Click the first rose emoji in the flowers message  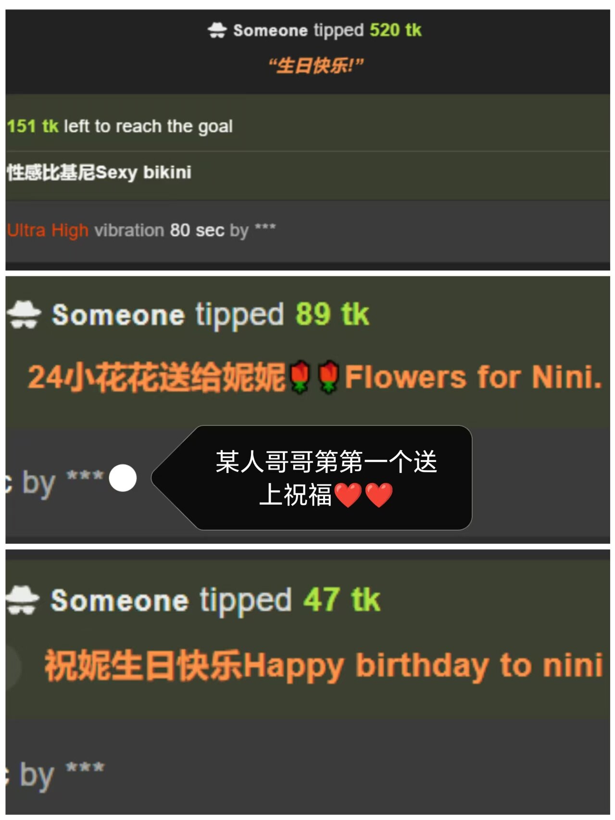(301, 377)
